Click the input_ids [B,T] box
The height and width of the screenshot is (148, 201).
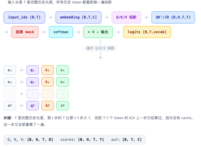tap(24, 17)
